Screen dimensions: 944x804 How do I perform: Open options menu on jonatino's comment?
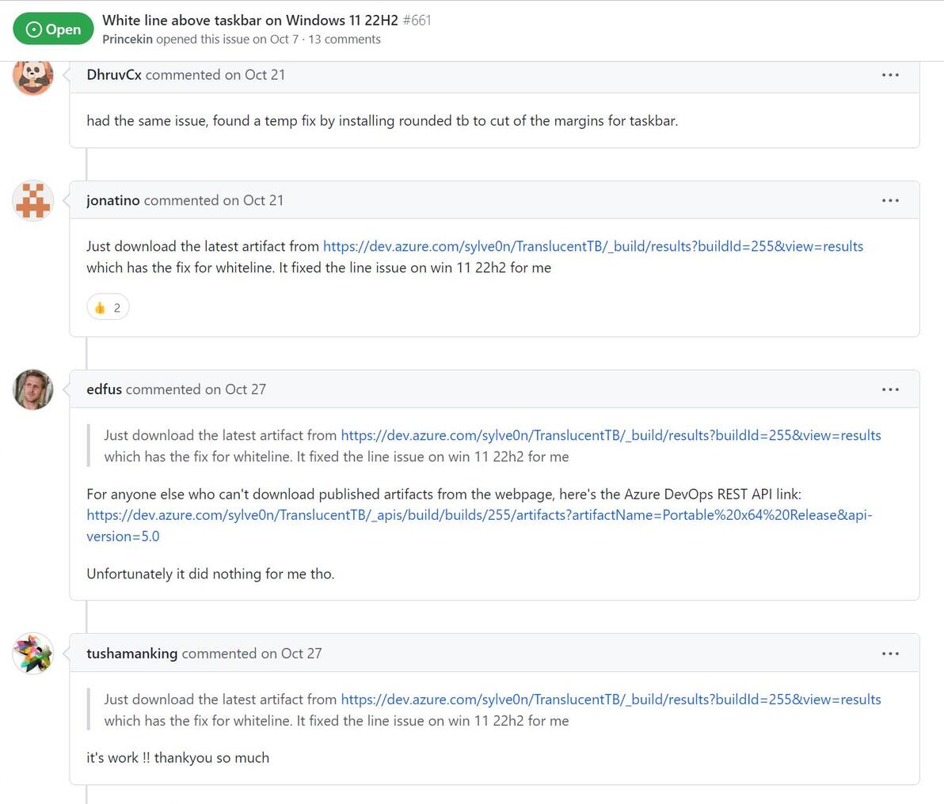tap(890, 200)
